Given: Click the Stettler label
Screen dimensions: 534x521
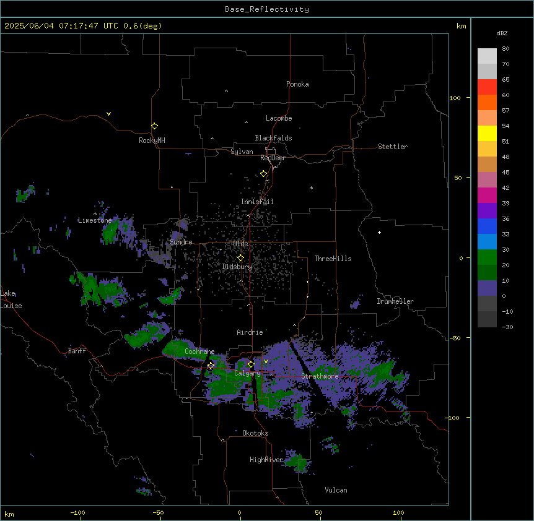Looking at the screenshot, I should coord(393,147).
